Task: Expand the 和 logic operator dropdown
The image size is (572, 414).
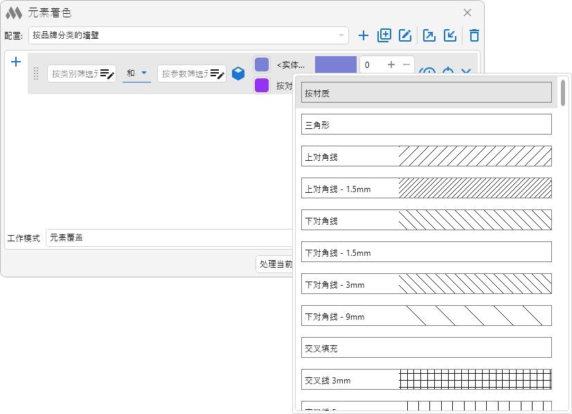Action: coord(136,74)
